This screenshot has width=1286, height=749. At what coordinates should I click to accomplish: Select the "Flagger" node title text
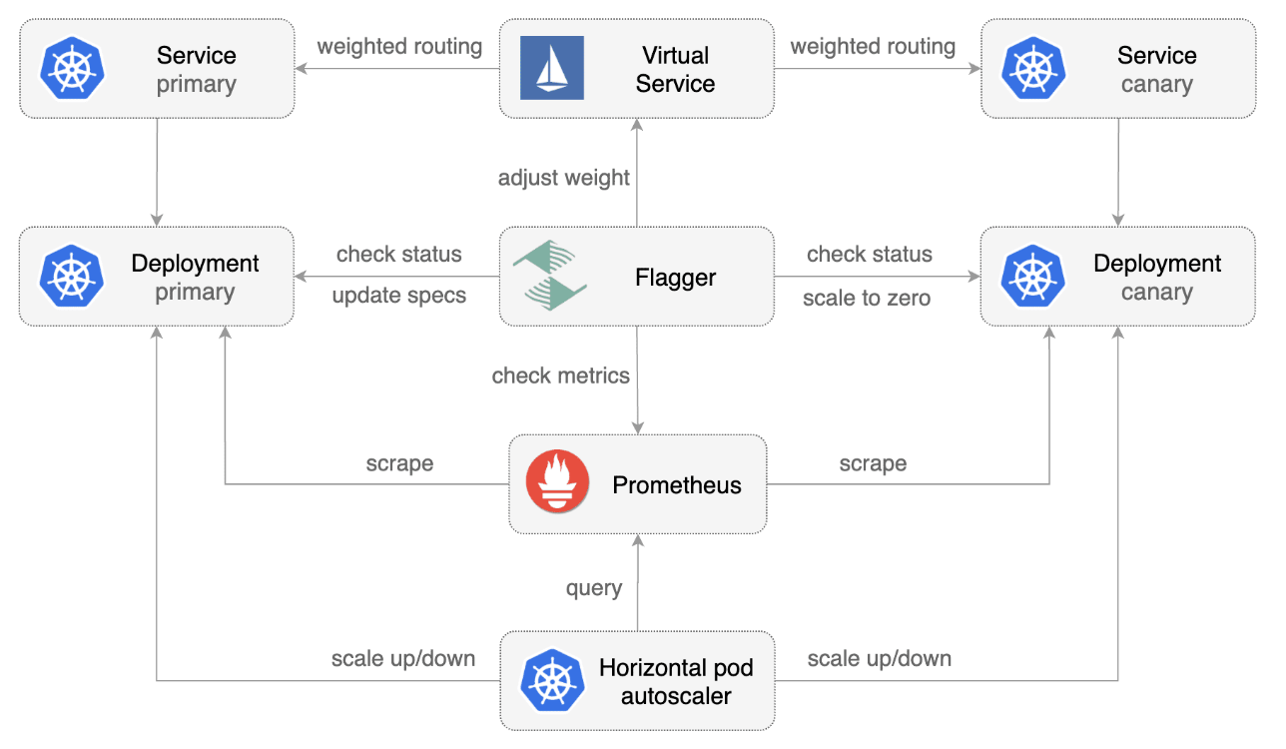pos(675,277)
